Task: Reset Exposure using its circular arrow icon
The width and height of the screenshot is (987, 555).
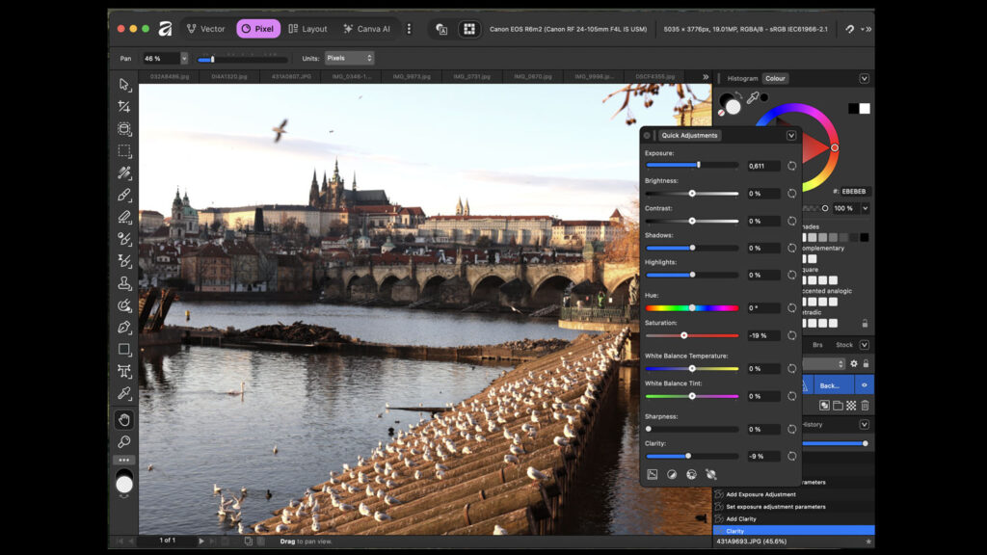Action: [792, 166]
